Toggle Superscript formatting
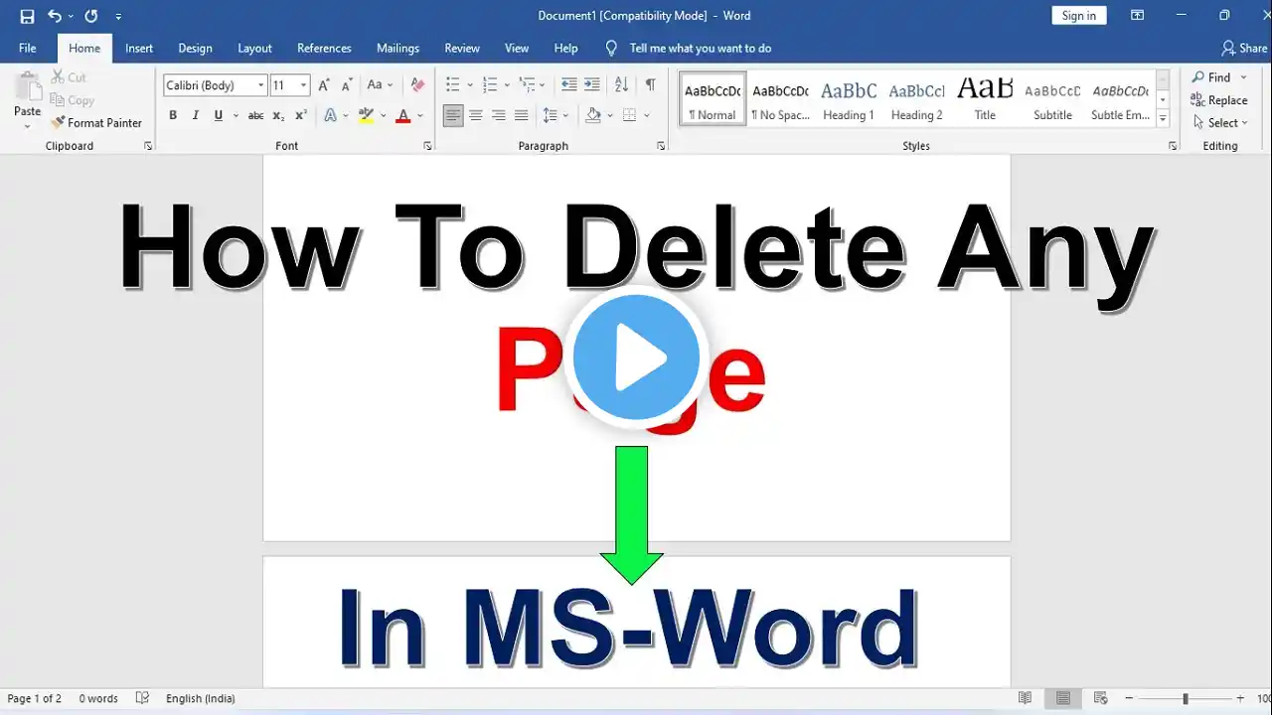This screenshot has width=1272, height=715. 300,116
